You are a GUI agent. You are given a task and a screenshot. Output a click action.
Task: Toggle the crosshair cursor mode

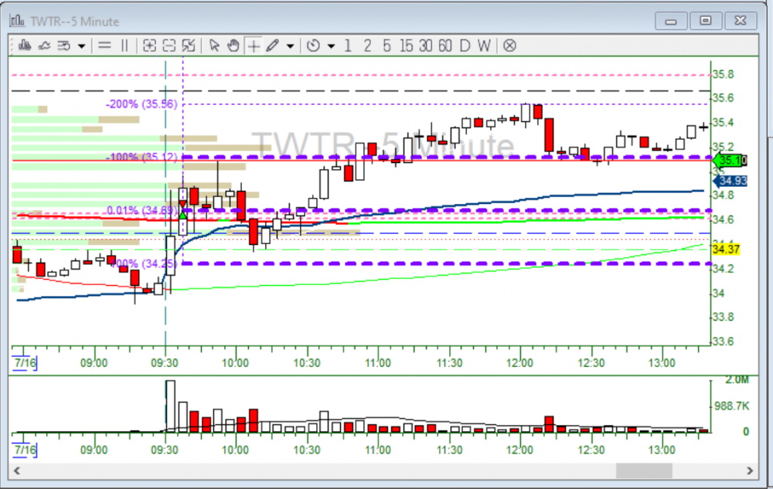pos(253,46)
